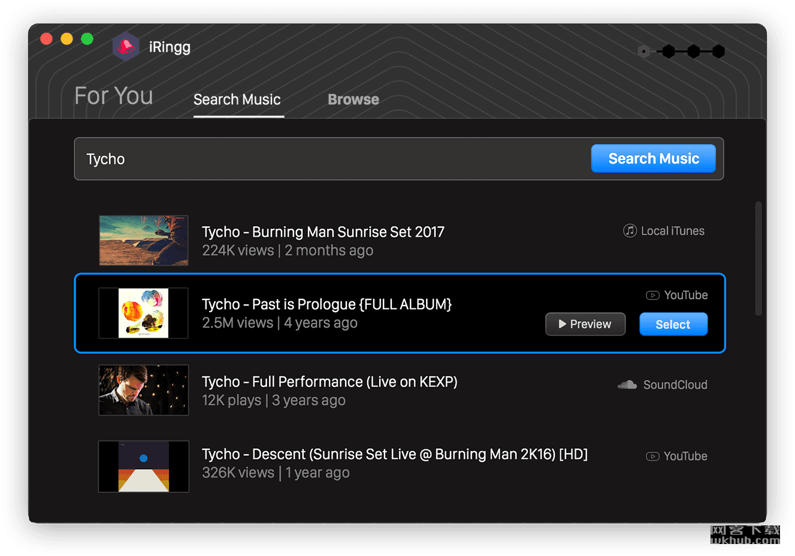The image size is (795, 556).
Task: Select Tycho - Past is Prologue {FULL ALBUM} title
Action: pos(327,304)
